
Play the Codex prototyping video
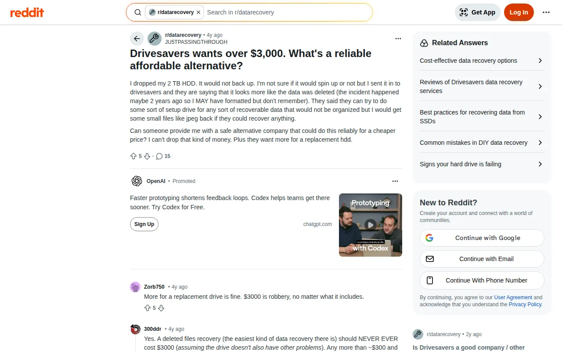(x=371, y=225)
